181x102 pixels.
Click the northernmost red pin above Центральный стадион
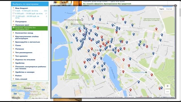[92, 16]
